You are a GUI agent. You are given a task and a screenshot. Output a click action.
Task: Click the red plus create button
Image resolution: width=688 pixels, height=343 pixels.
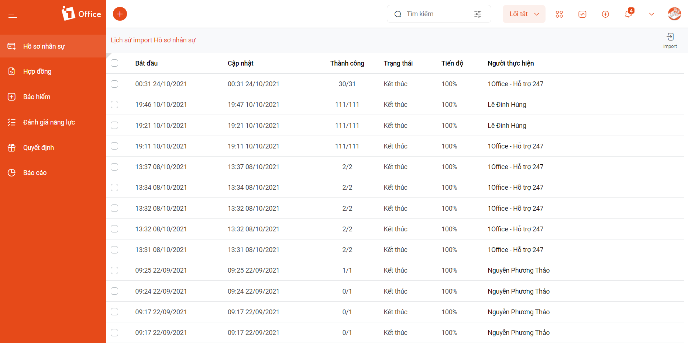tap(120, 14)
